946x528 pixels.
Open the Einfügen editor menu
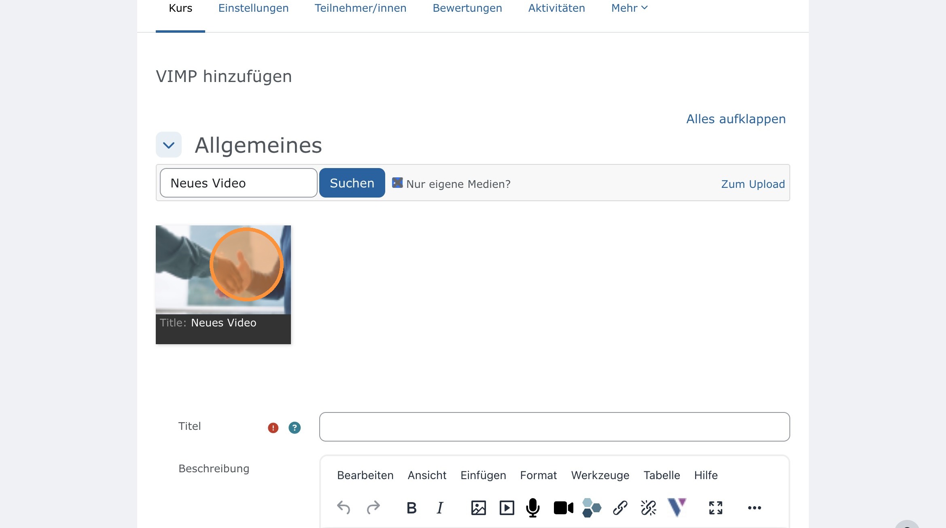point(483,475)
